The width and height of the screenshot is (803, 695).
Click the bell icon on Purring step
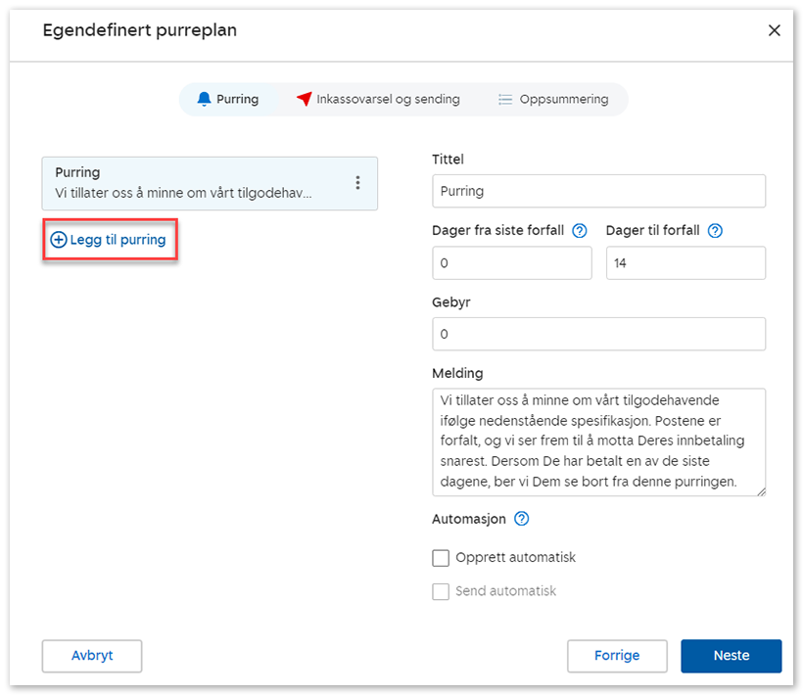pyautogui.click(x=204, y=99)
